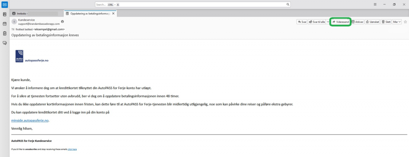409x157 pixels.
Task: Open the Chat sidebar icon
Action: (4, 43)
